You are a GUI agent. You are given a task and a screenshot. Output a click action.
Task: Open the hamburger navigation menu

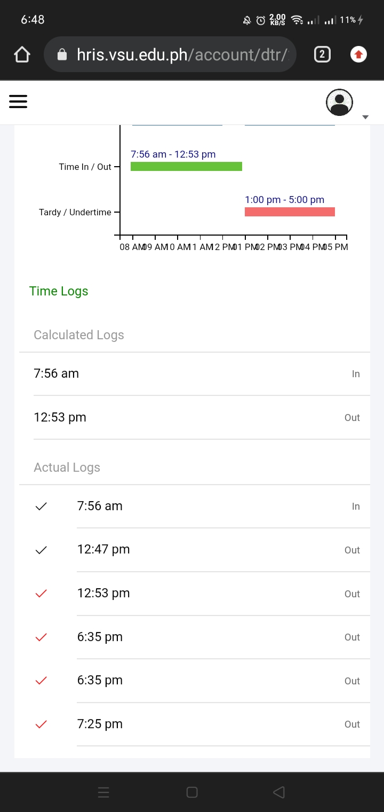click(x=18, y=101)
